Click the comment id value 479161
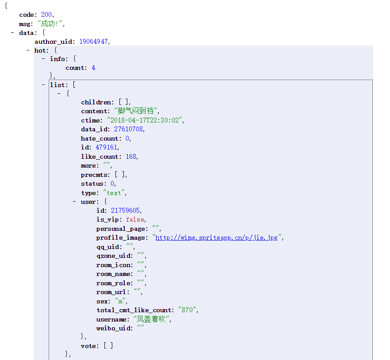This screenshot has height=360, width=390. click(106, 148)
